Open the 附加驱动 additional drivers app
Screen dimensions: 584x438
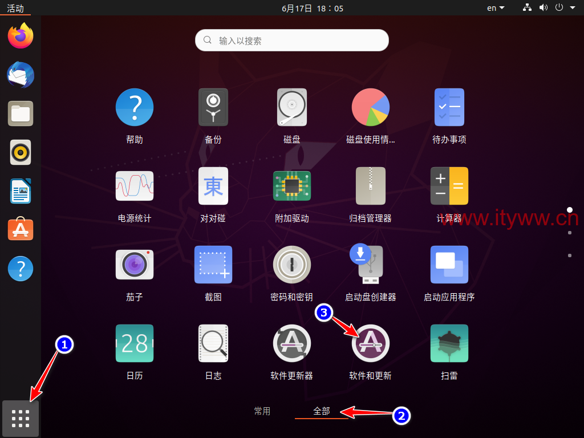point(292,186)
